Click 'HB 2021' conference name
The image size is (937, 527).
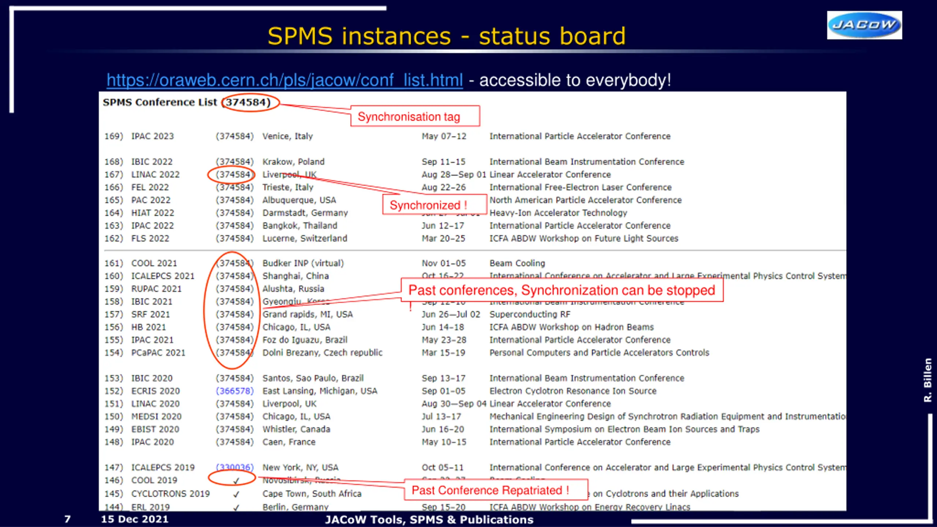[x=149, y=327]
